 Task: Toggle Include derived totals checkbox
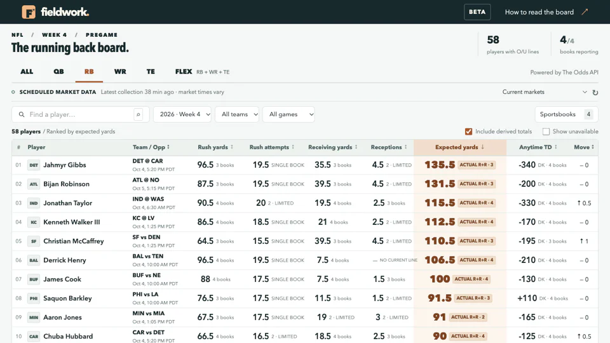(x=469, y=131)
